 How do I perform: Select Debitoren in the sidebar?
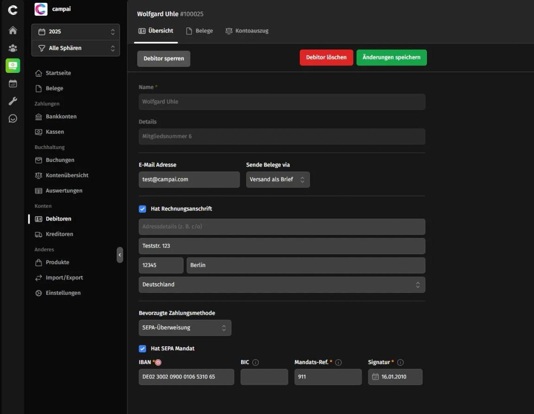tap(53, 219)
